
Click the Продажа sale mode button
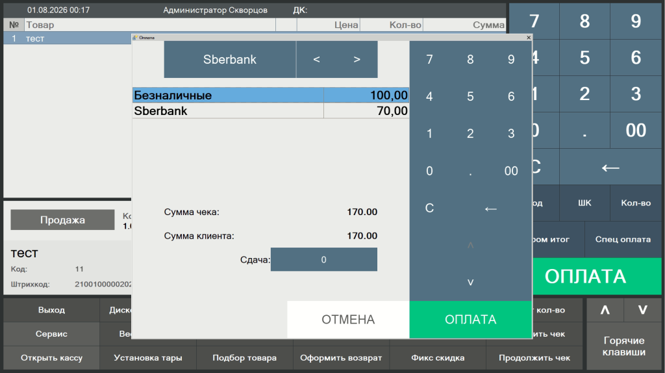[62, 220]
